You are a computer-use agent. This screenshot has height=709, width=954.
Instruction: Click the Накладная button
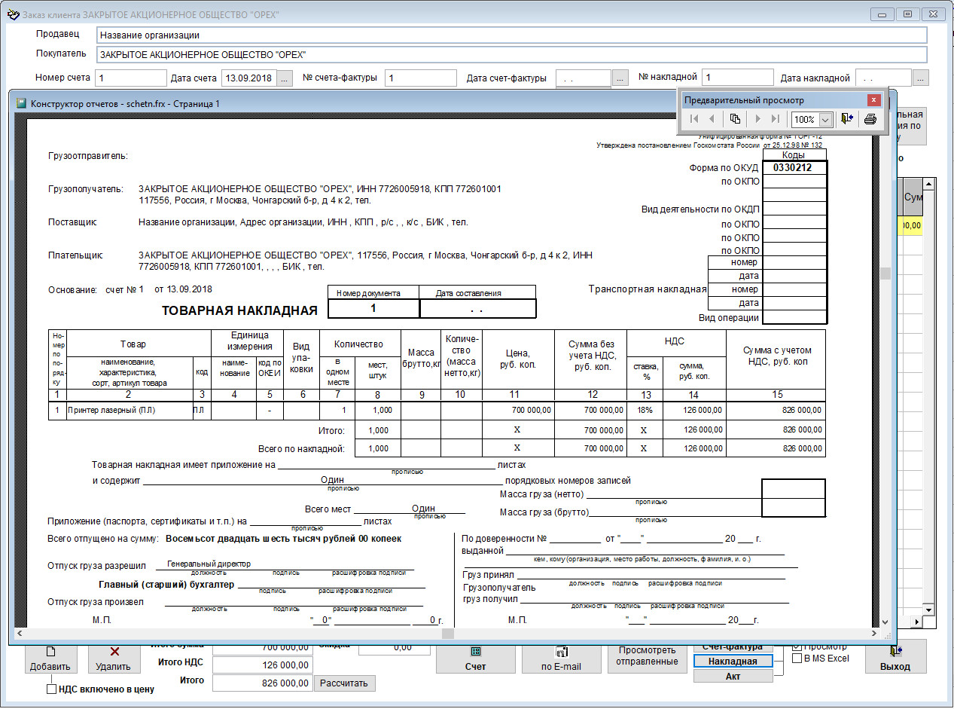point(733,661)
